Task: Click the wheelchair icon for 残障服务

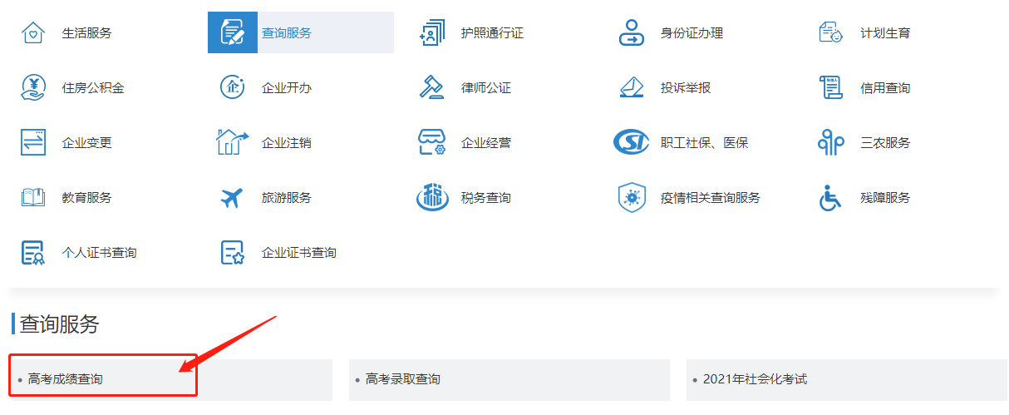Action: [830, 198]
